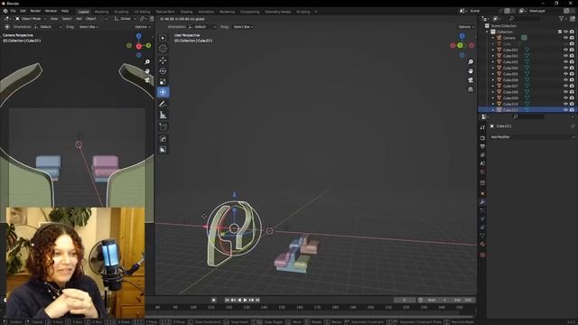Viewport: 578px width, 325px height.
Task: Open Tool properties tab
Action: point(482,127)
